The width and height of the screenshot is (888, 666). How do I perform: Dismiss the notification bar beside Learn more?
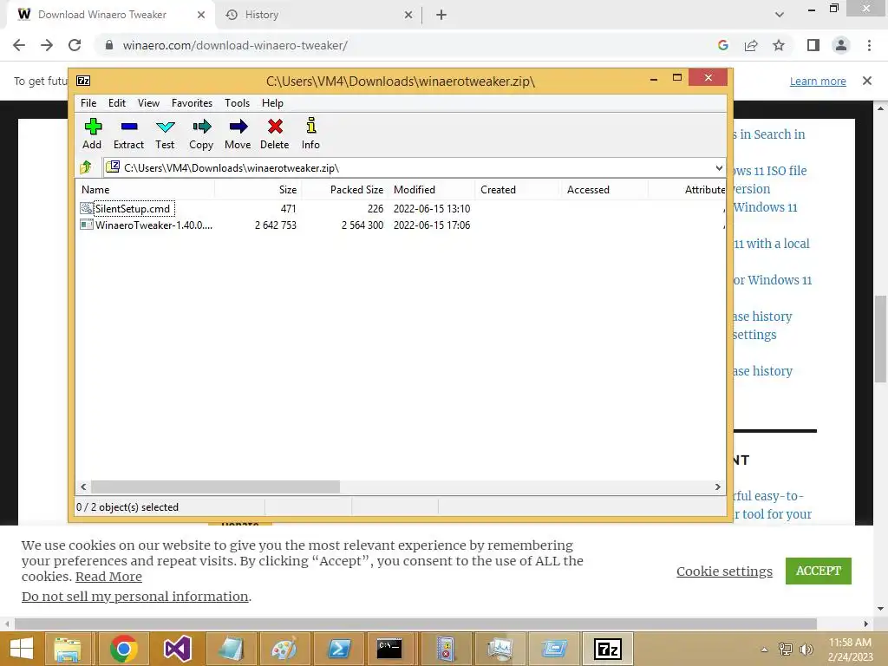click(867, 81)
